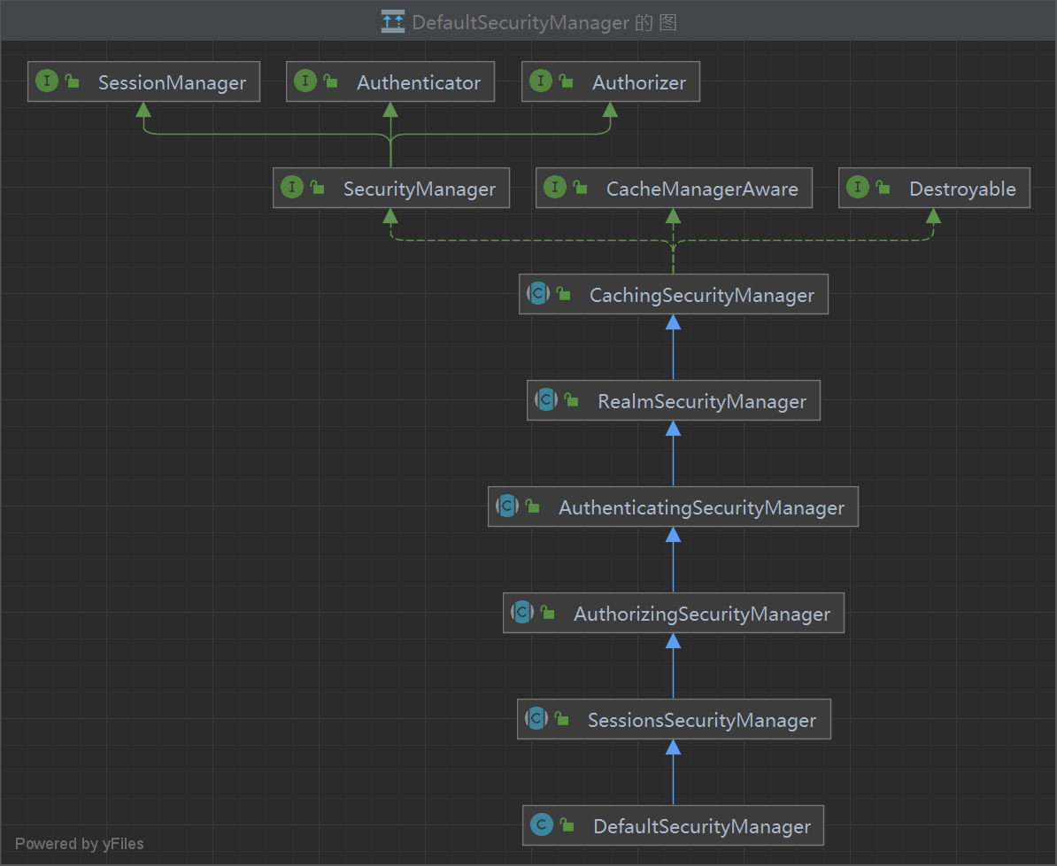Viewport: 1057px width, 866px height.
Task: Click the SessionManager interface icon
Action: point(46,81)
